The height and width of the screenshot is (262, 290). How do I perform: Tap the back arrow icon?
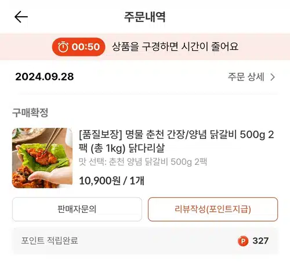[x=21, y=17]
